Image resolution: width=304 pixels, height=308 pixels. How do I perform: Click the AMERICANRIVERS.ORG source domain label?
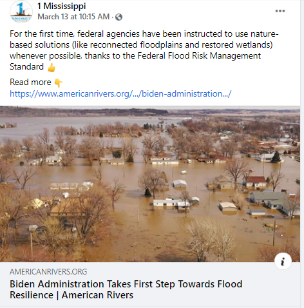coord(48,272)
